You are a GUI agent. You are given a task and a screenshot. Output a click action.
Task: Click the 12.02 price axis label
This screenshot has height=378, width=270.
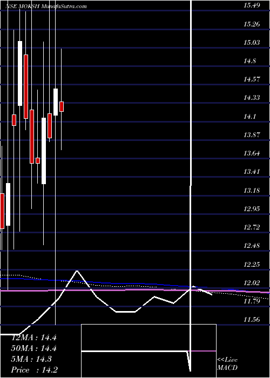point(252,283)
